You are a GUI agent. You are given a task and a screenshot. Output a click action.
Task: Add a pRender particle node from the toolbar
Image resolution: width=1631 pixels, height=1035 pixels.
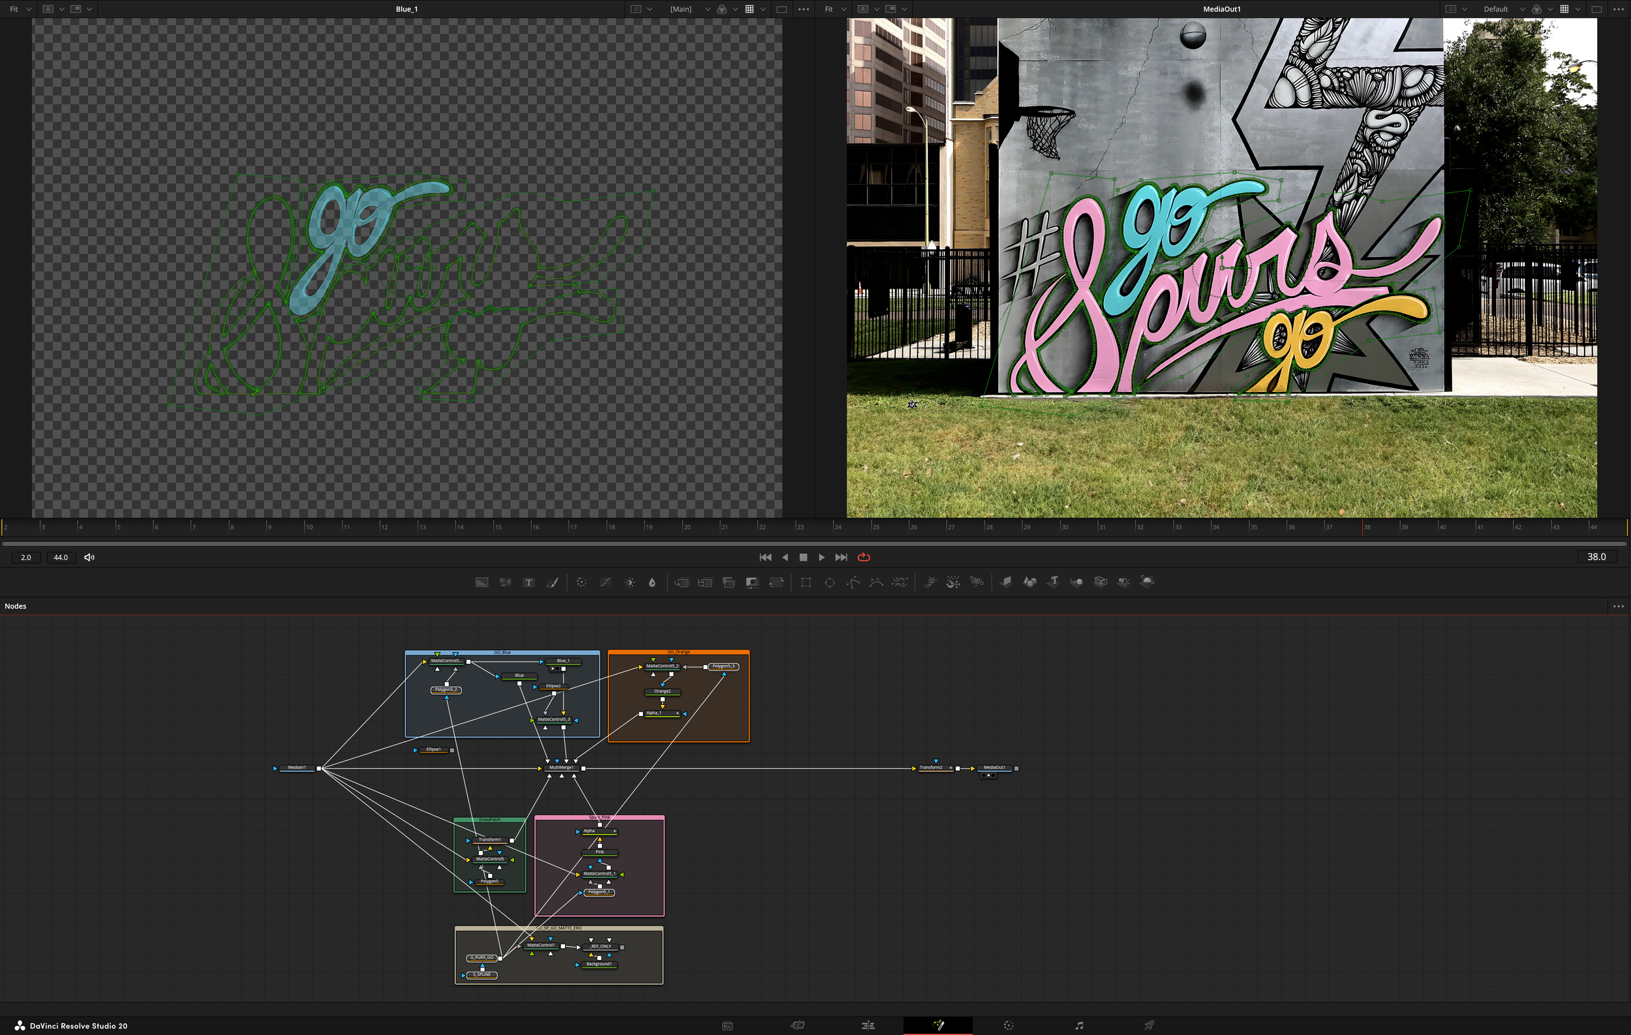pyautogui.click(x=977, y=582)
